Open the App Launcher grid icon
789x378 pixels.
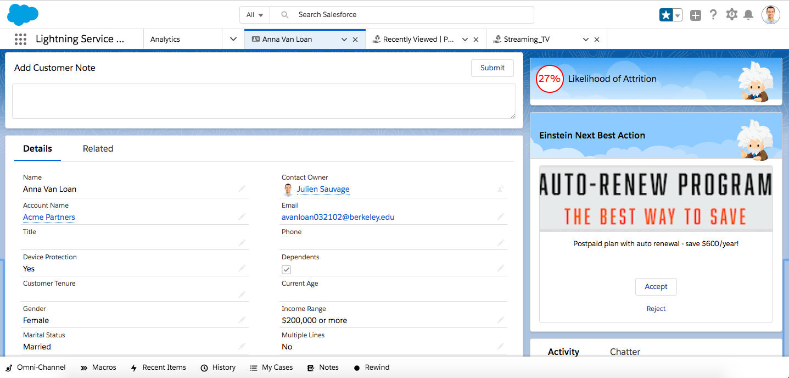coord(20,39)
